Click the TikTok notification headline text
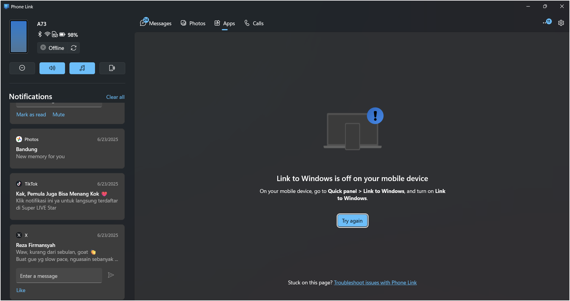570x301 pixels. click(x=61, y=194)
